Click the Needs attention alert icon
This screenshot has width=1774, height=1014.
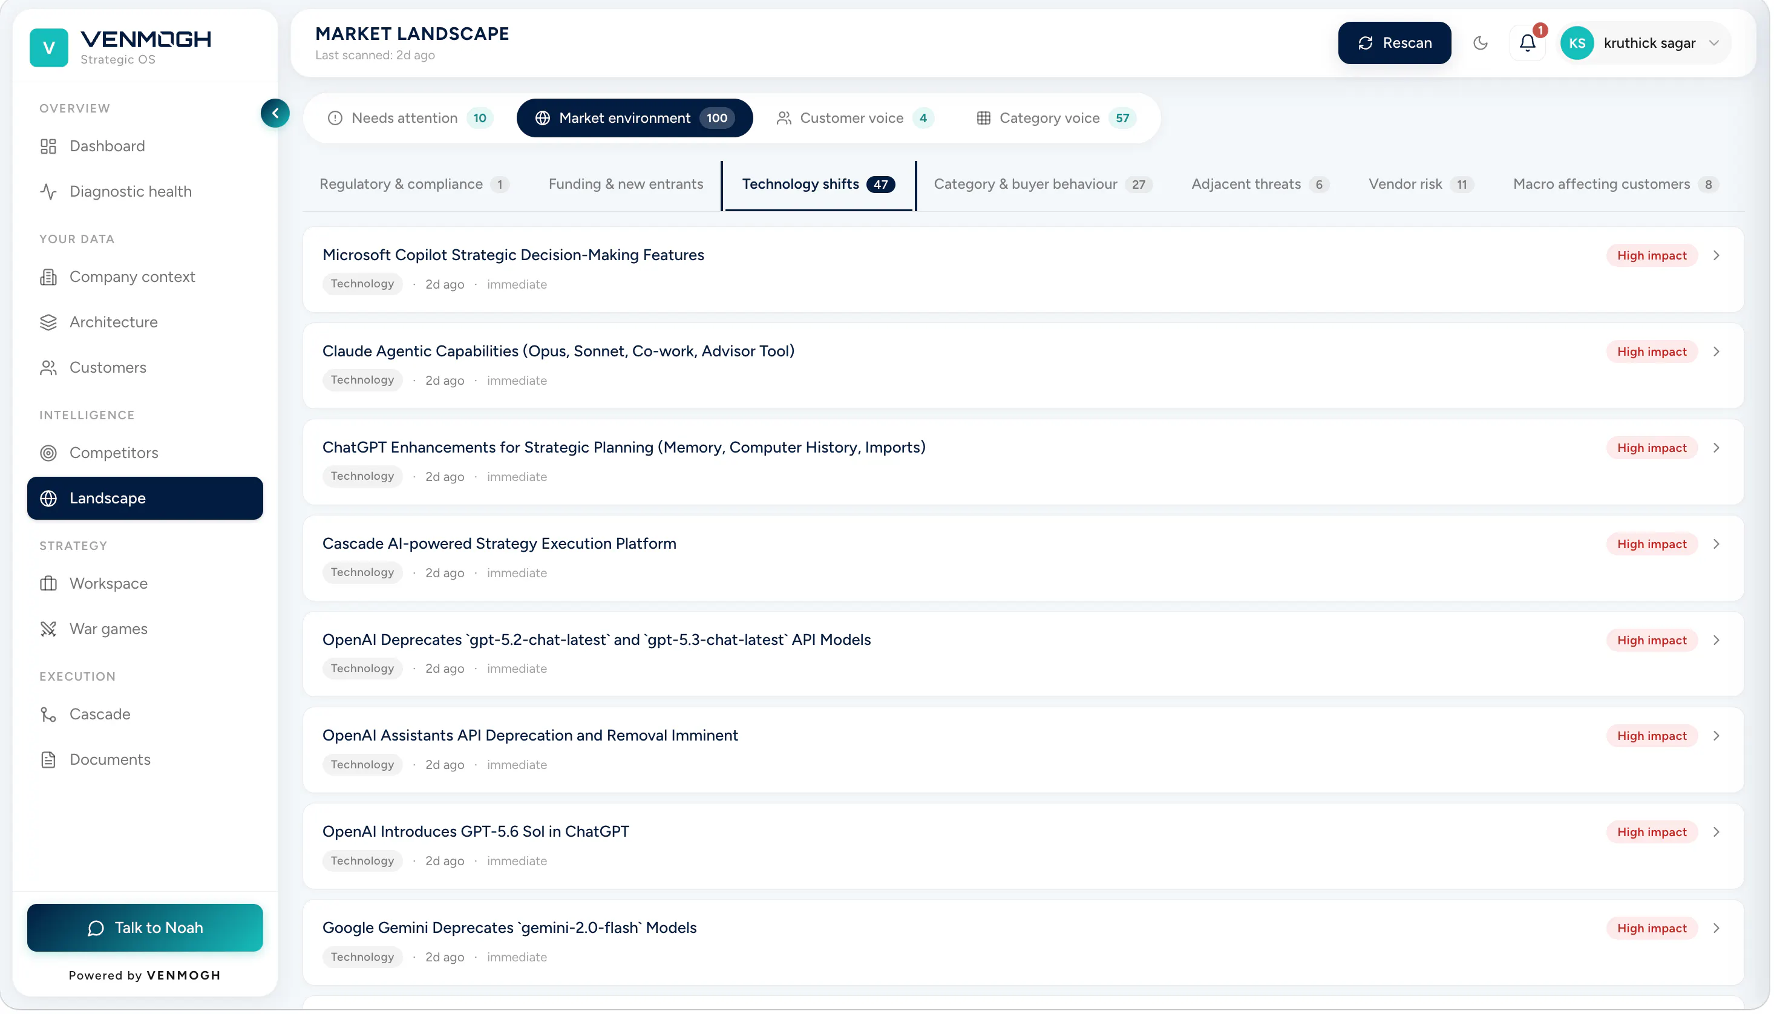pyautogui.click(x=336, y=119)
